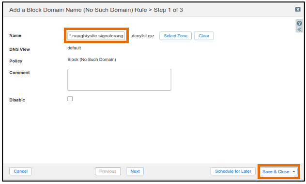Screen dimensions: 306x184
Task: Click the .denylist.rpz zone suffix text
Action: [x=142, y=36]
